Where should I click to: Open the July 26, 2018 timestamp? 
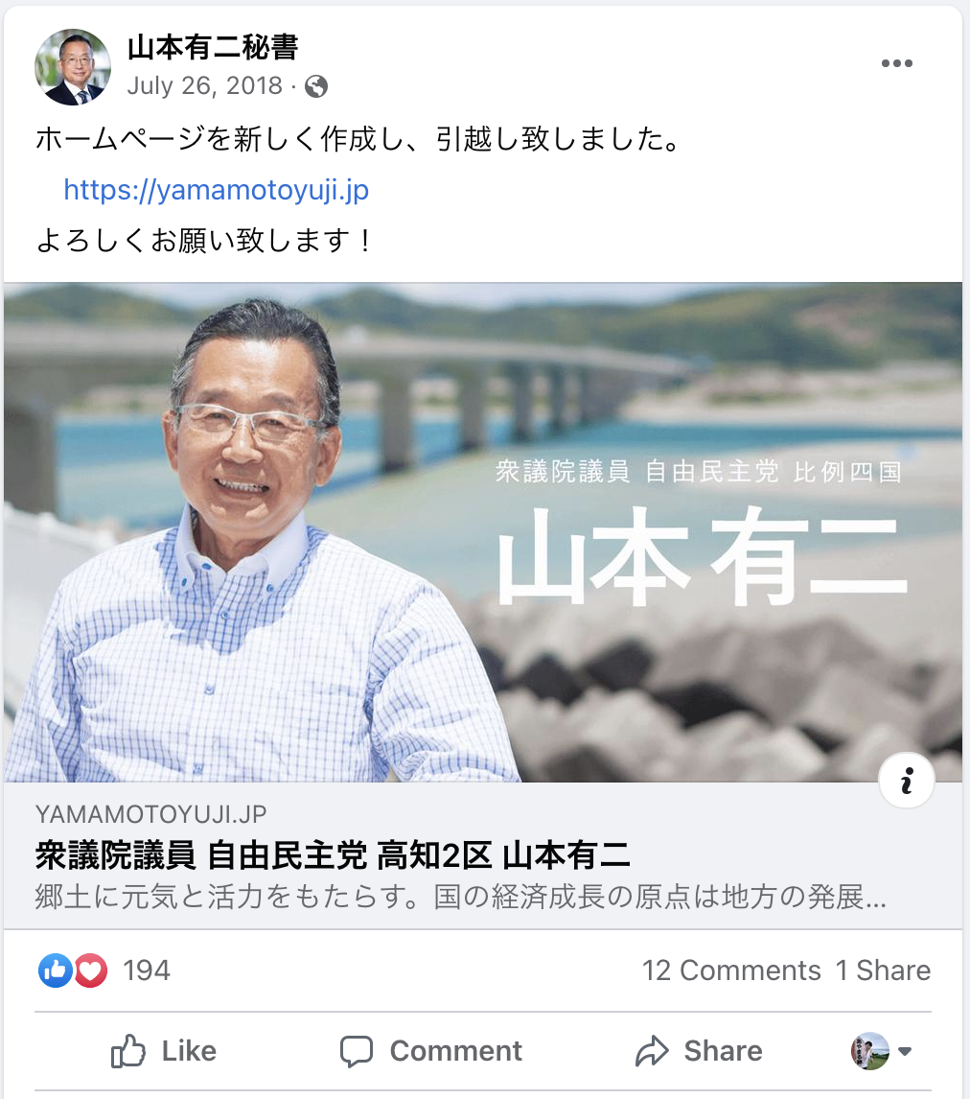(204, 85)
